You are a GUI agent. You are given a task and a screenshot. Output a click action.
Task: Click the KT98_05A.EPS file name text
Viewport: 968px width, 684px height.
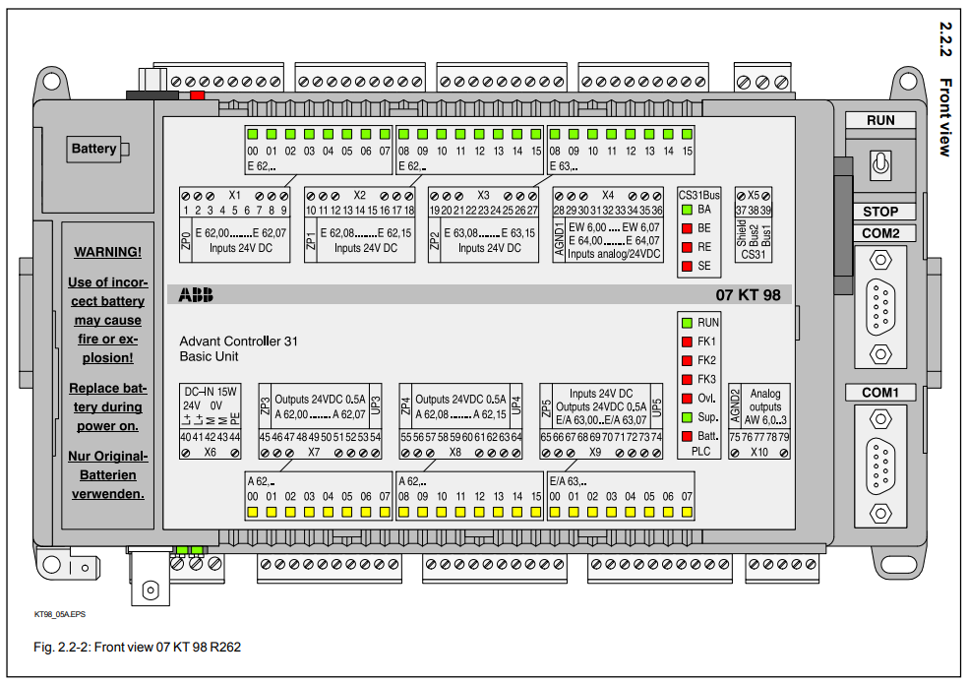click(x=59, y=613)
